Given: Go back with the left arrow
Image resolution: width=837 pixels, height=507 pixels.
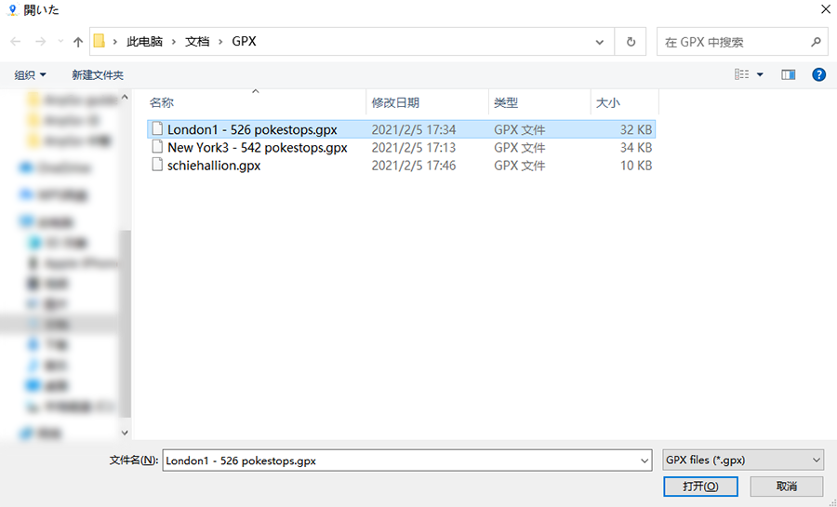Looking at the screenshot, I should click(16, 42).
